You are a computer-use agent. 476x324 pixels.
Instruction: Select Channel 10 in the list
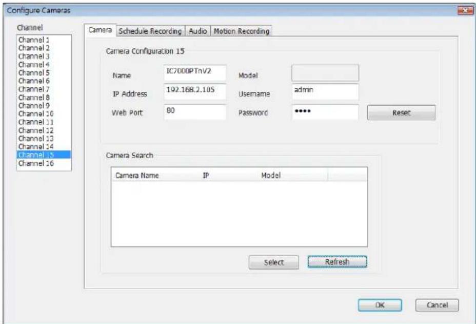pyautogui.click(x=44, y=113)
